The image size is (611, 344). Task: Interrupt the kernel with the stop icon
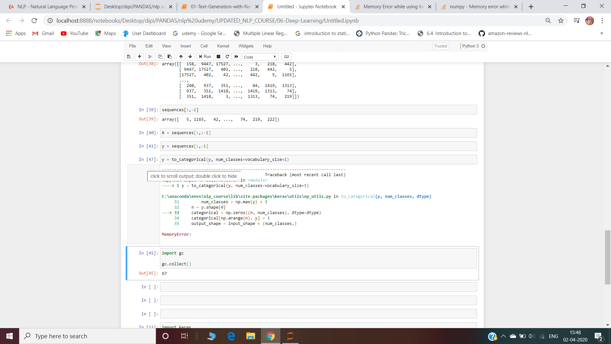click(218, 57)
